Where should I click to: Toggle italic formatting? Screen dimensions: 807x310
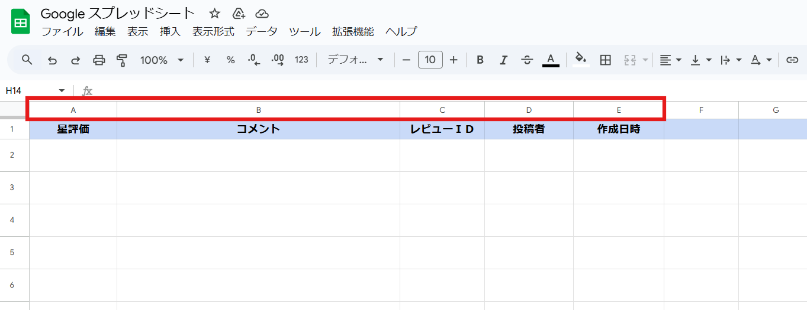503,60
